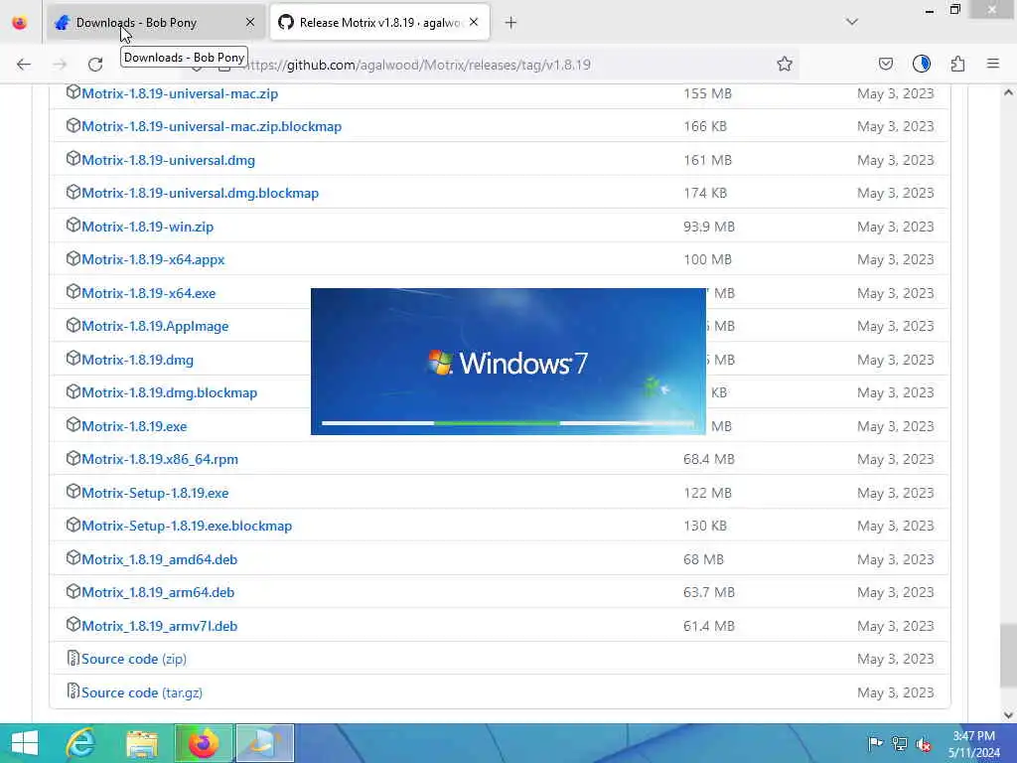Download Motrix_1.8.19_armv7l.deb
This screenshot has height=763, width=1017.
[160, 626]
